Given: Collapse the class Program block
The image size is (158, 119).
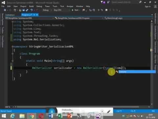Looking at the screenshot, I should coord(13,54).
